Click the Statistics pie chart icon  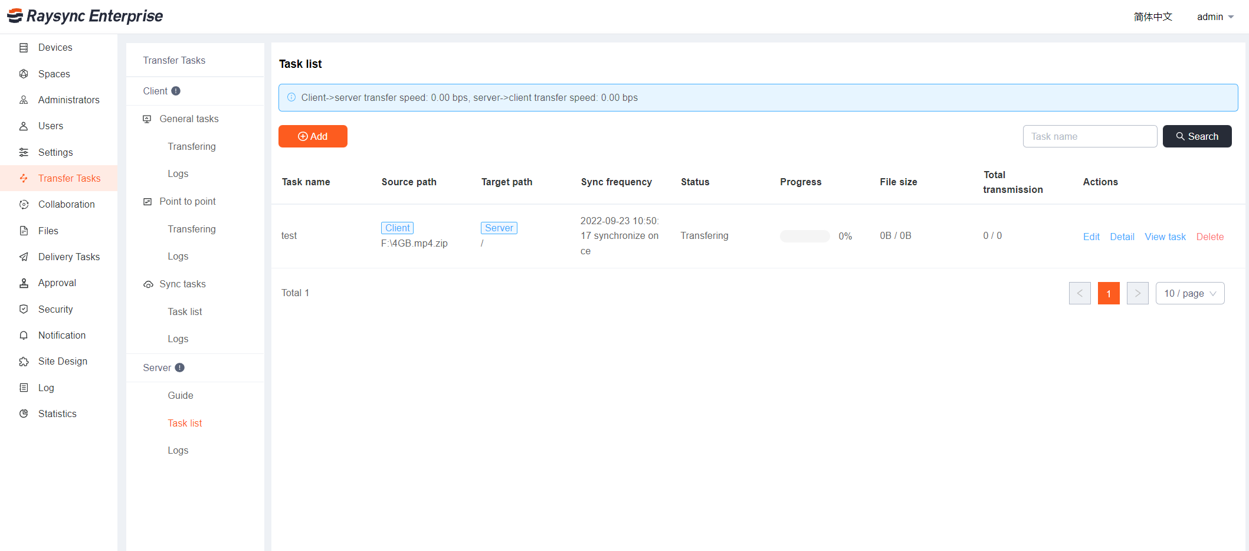[x=24, y=414]
